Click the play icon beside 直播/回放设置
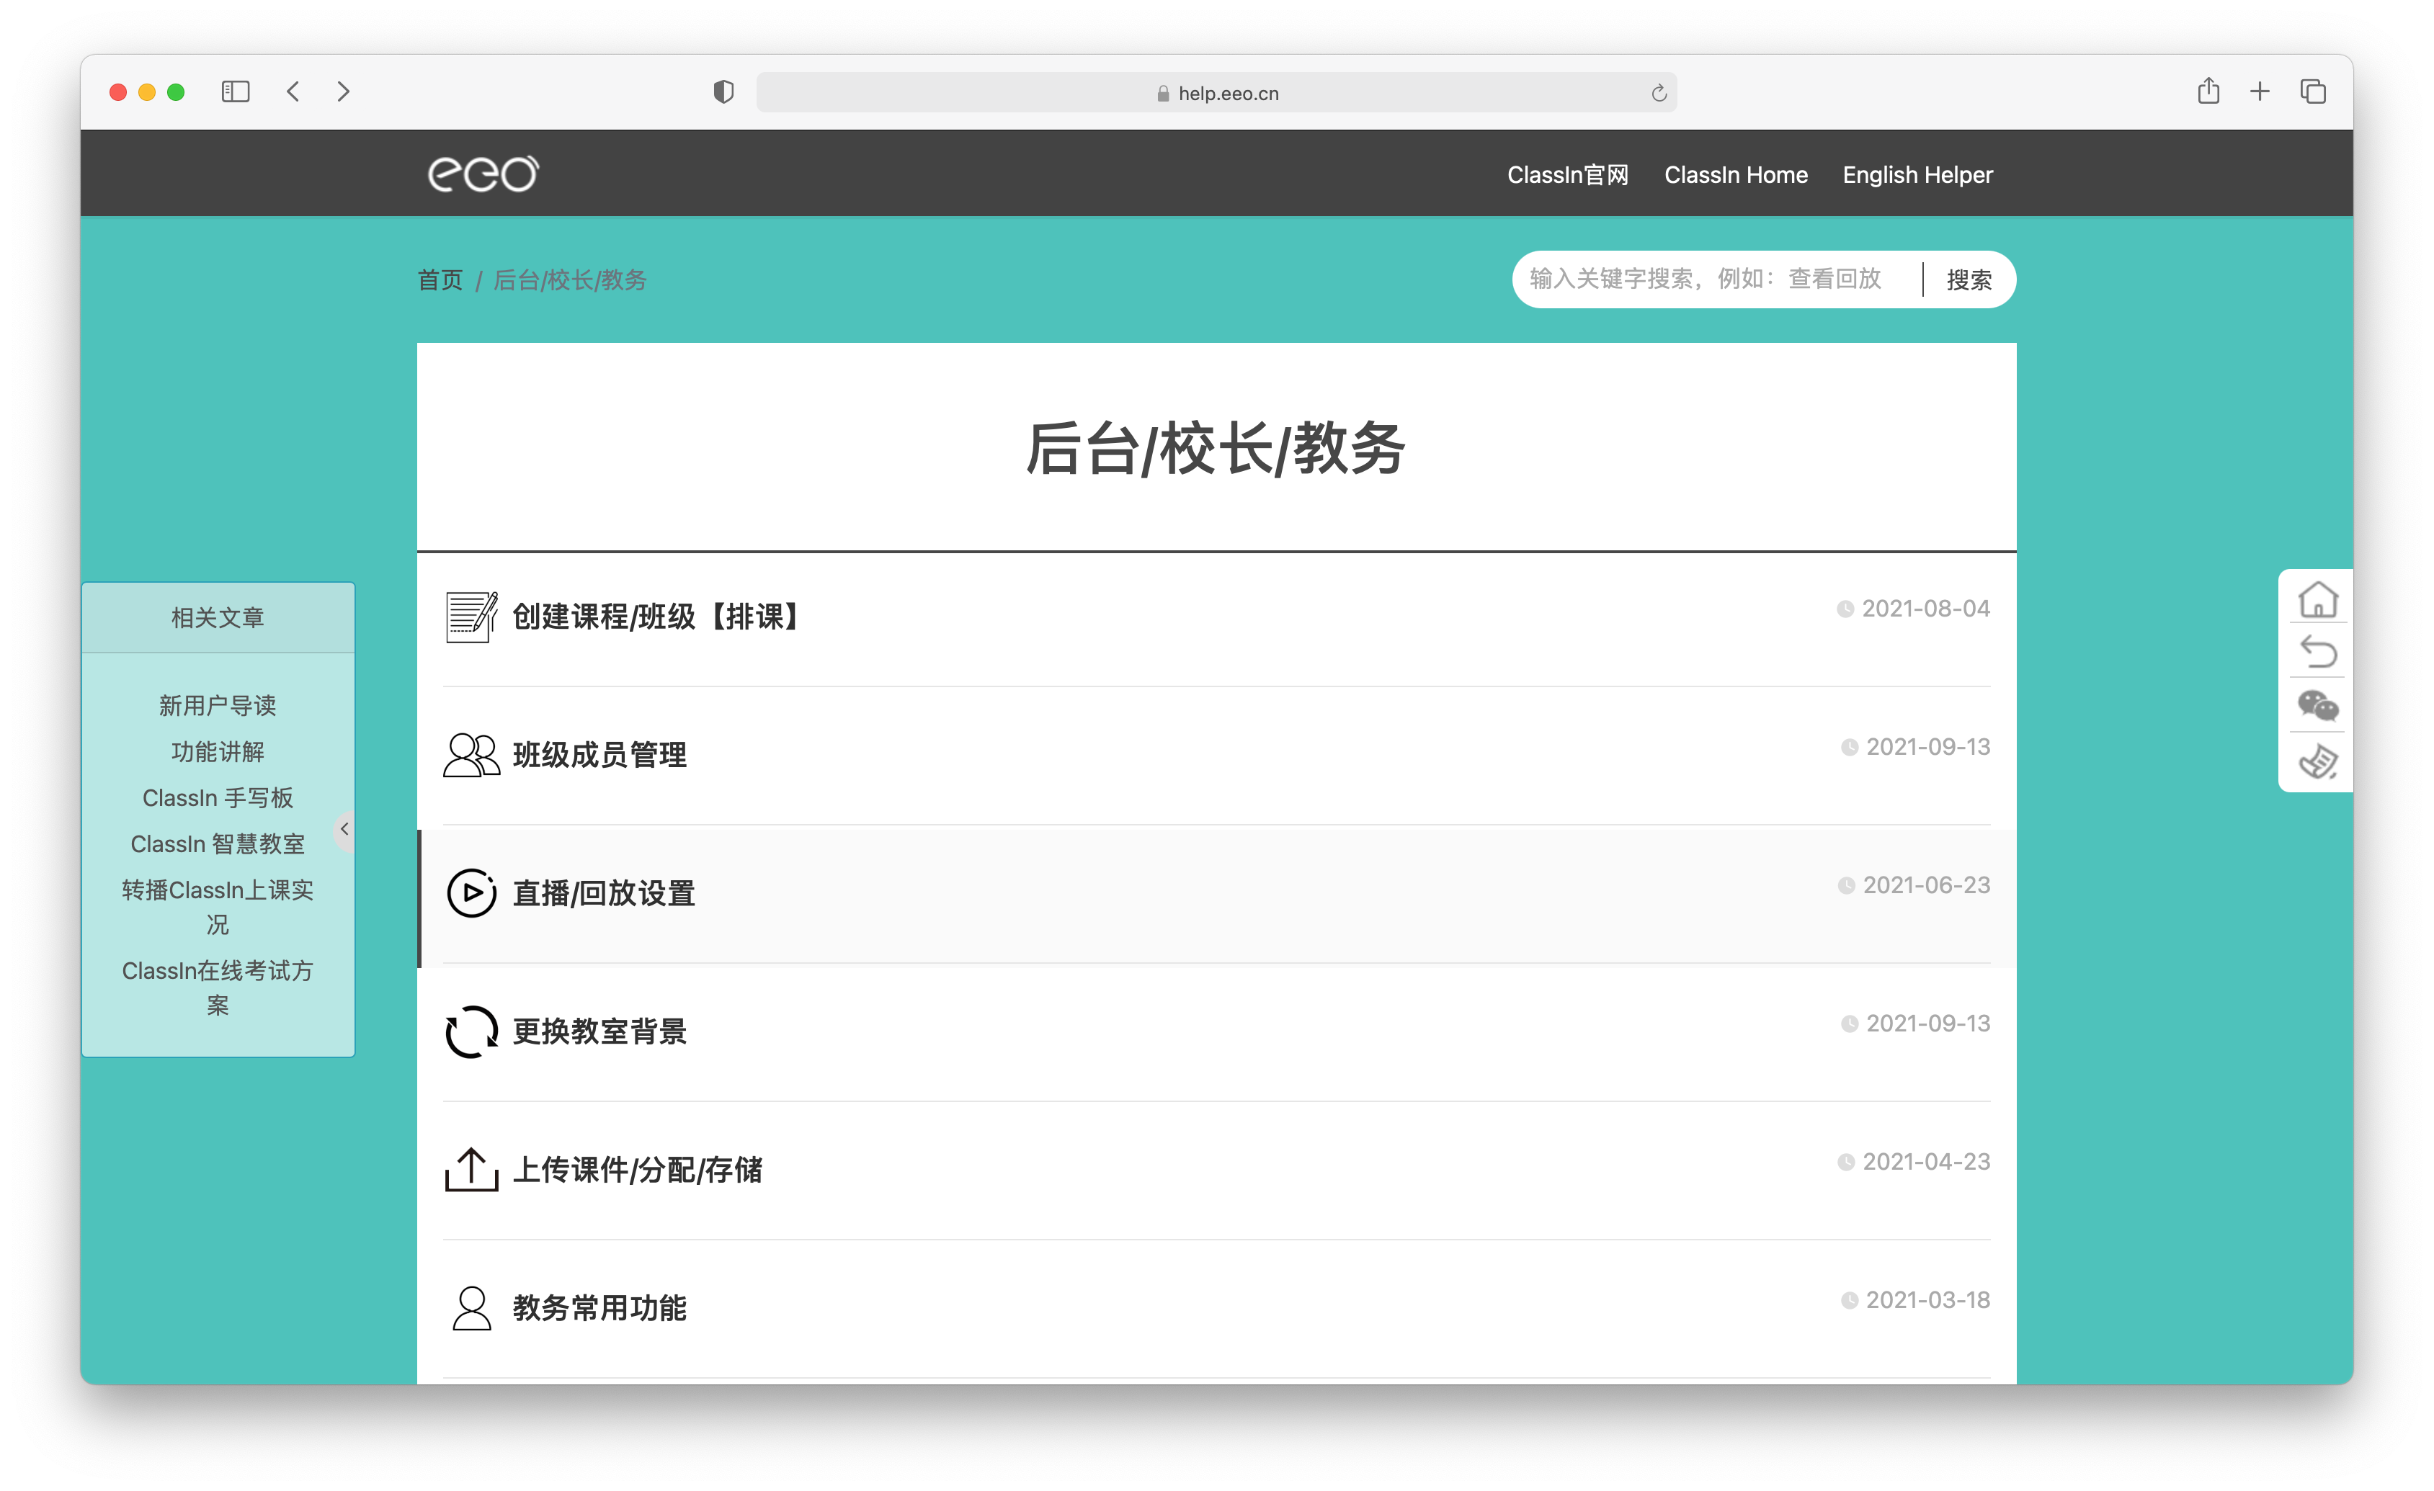Image resolution: width=2434 pixels, height=1491 pixels. coord(471,892)
